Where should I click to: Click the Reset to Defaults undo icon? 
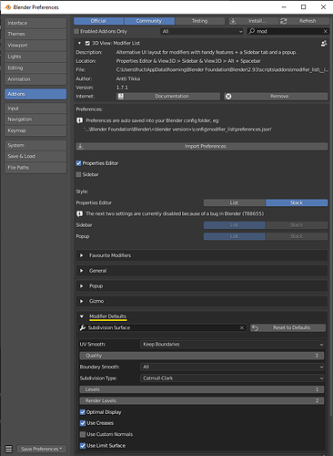click(255, 327)
